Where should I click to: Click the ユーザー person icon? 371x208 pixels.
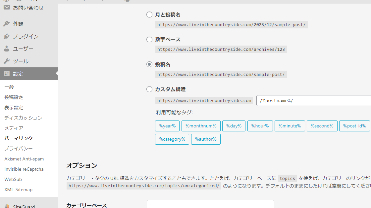7,49
